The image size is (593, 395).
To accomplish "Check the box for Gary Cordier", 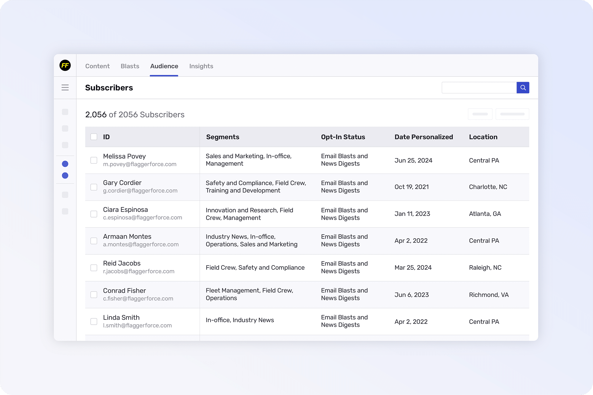I will tap(94, 187).
